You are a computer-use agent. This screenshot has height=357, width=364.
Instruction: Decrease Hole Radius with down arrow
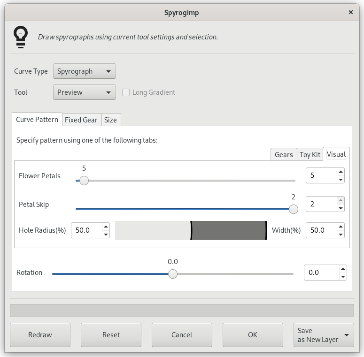pyautogui.click(x=106, y=235)
